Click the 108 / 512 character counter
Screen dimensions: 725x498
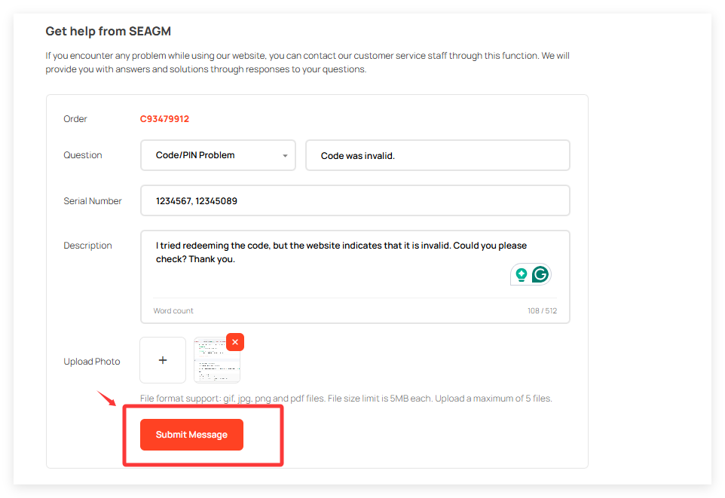[542, 310]
